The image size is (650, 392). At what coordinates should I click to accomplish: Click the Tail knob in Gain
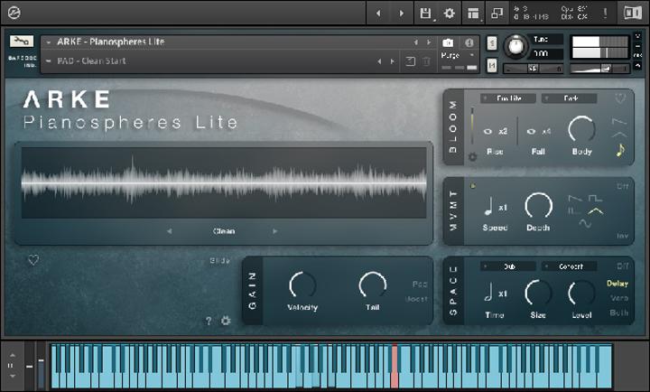[372, 285]
